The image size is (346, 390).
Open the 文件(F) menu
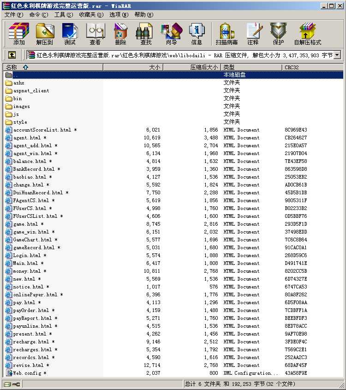pos(14,15)
